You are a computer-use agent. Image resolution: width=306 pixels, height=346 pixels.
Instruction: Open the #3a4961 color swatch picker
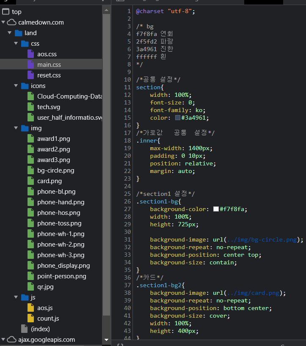coord(178,118)
